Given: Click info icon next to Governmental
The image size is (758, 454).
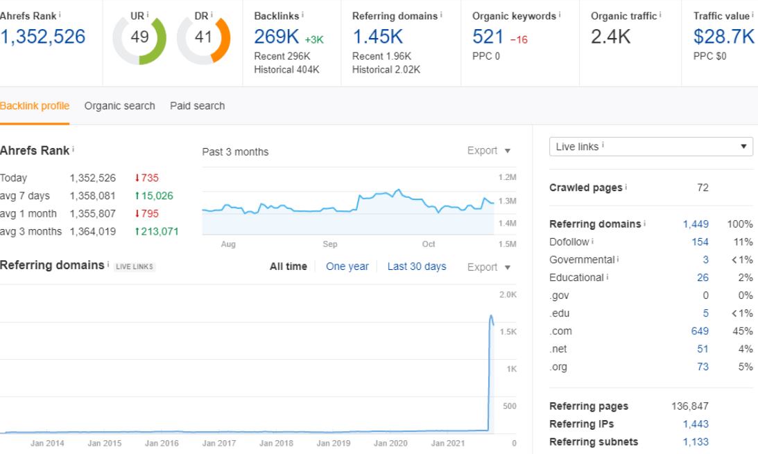Looking at the screenshot, I should [x=618, y=259].
